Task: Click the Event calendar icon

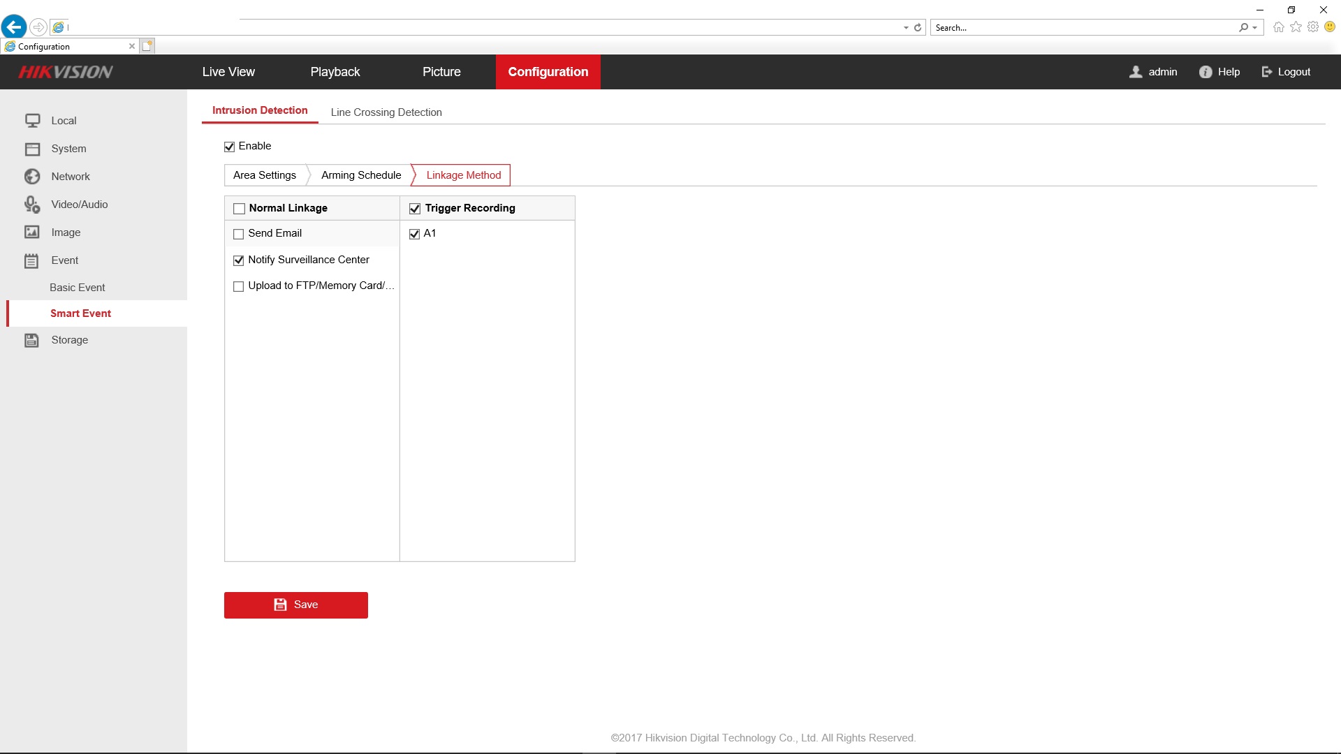Action: 32,261
